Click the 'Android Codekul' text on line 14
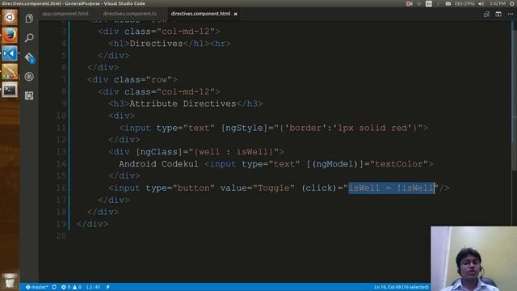Image resolution: width=517 pixels, height=291 pixels. tap(158, 164)
